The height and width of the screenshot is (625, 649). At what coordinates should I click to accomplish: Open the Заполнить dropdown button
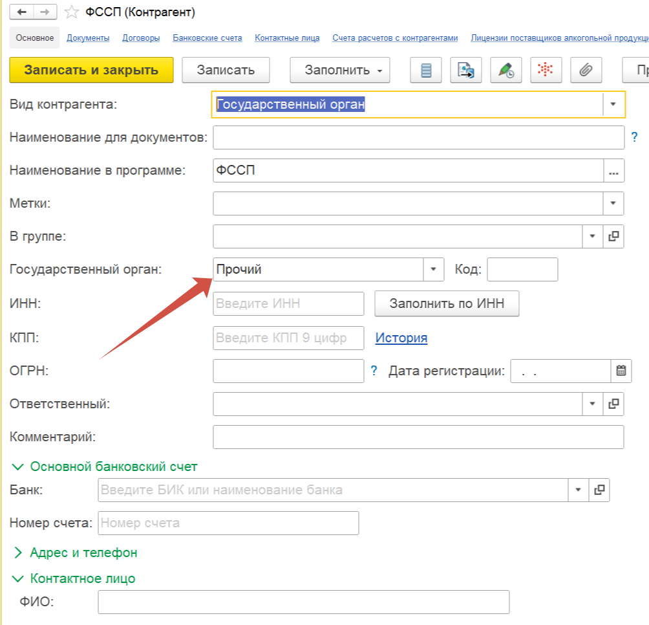[x=340, y=71]
